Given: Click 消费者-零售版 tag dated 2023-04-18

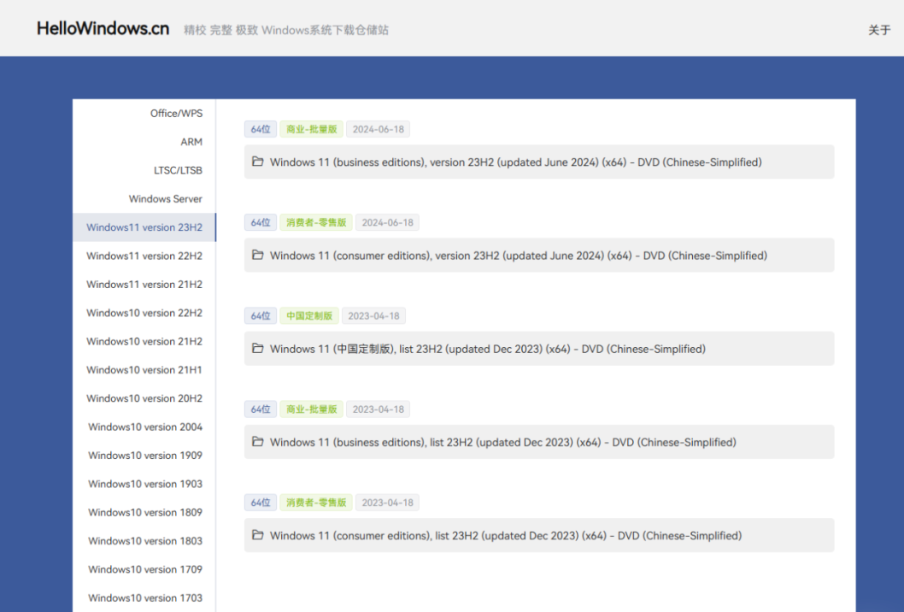Looking at the screenshot, I should point(316,503).
